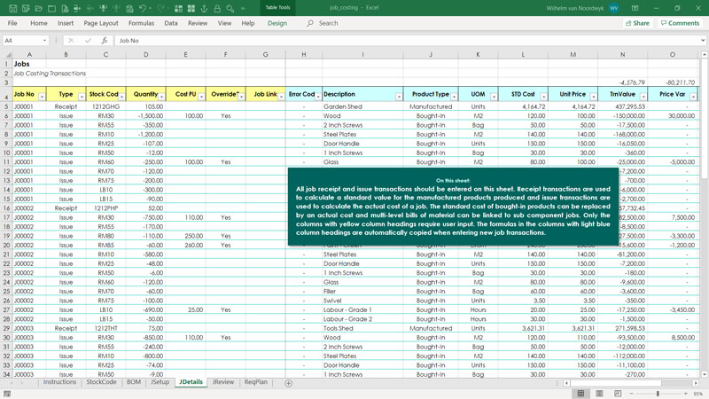Click the Enter checkmark icon in formula bar

point(88,40)
